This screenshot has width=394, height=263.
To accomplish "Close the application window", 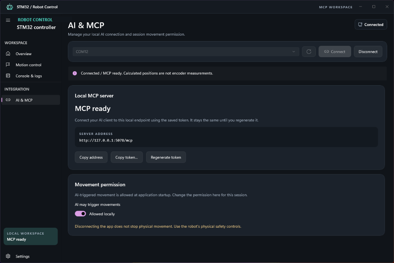I will tap(387, 7).
